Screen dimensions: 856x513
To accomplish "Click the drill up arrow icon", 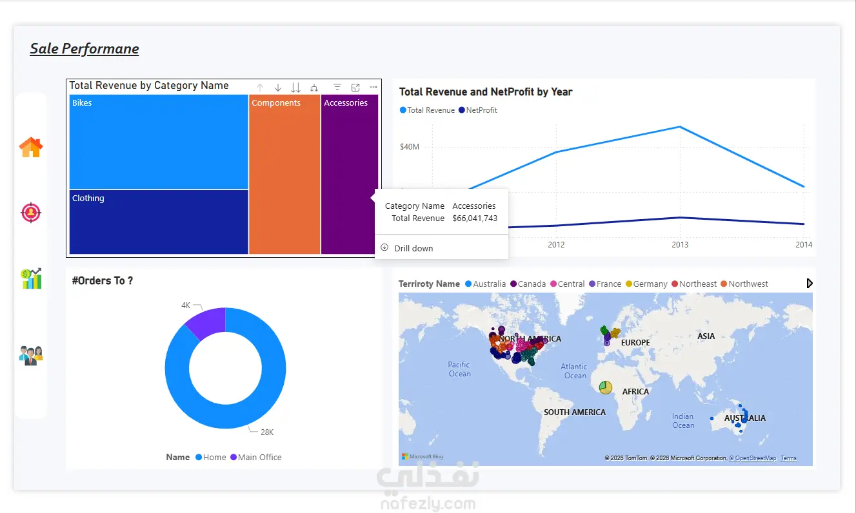I will coord(261,87).
